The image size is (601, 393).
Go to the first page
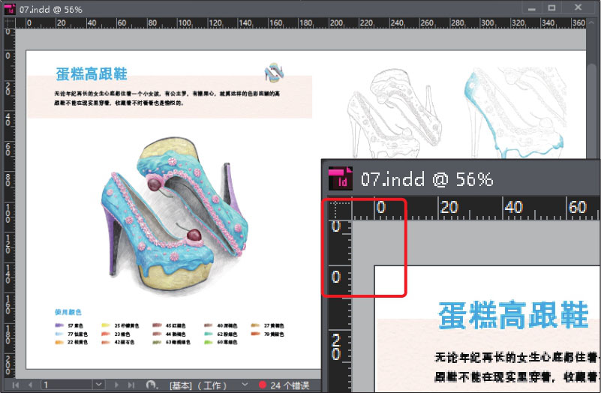click(x=15, y=385)
